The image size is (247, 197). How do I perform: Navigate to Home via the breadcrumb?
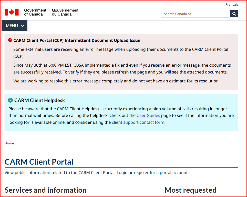(9, 143)
